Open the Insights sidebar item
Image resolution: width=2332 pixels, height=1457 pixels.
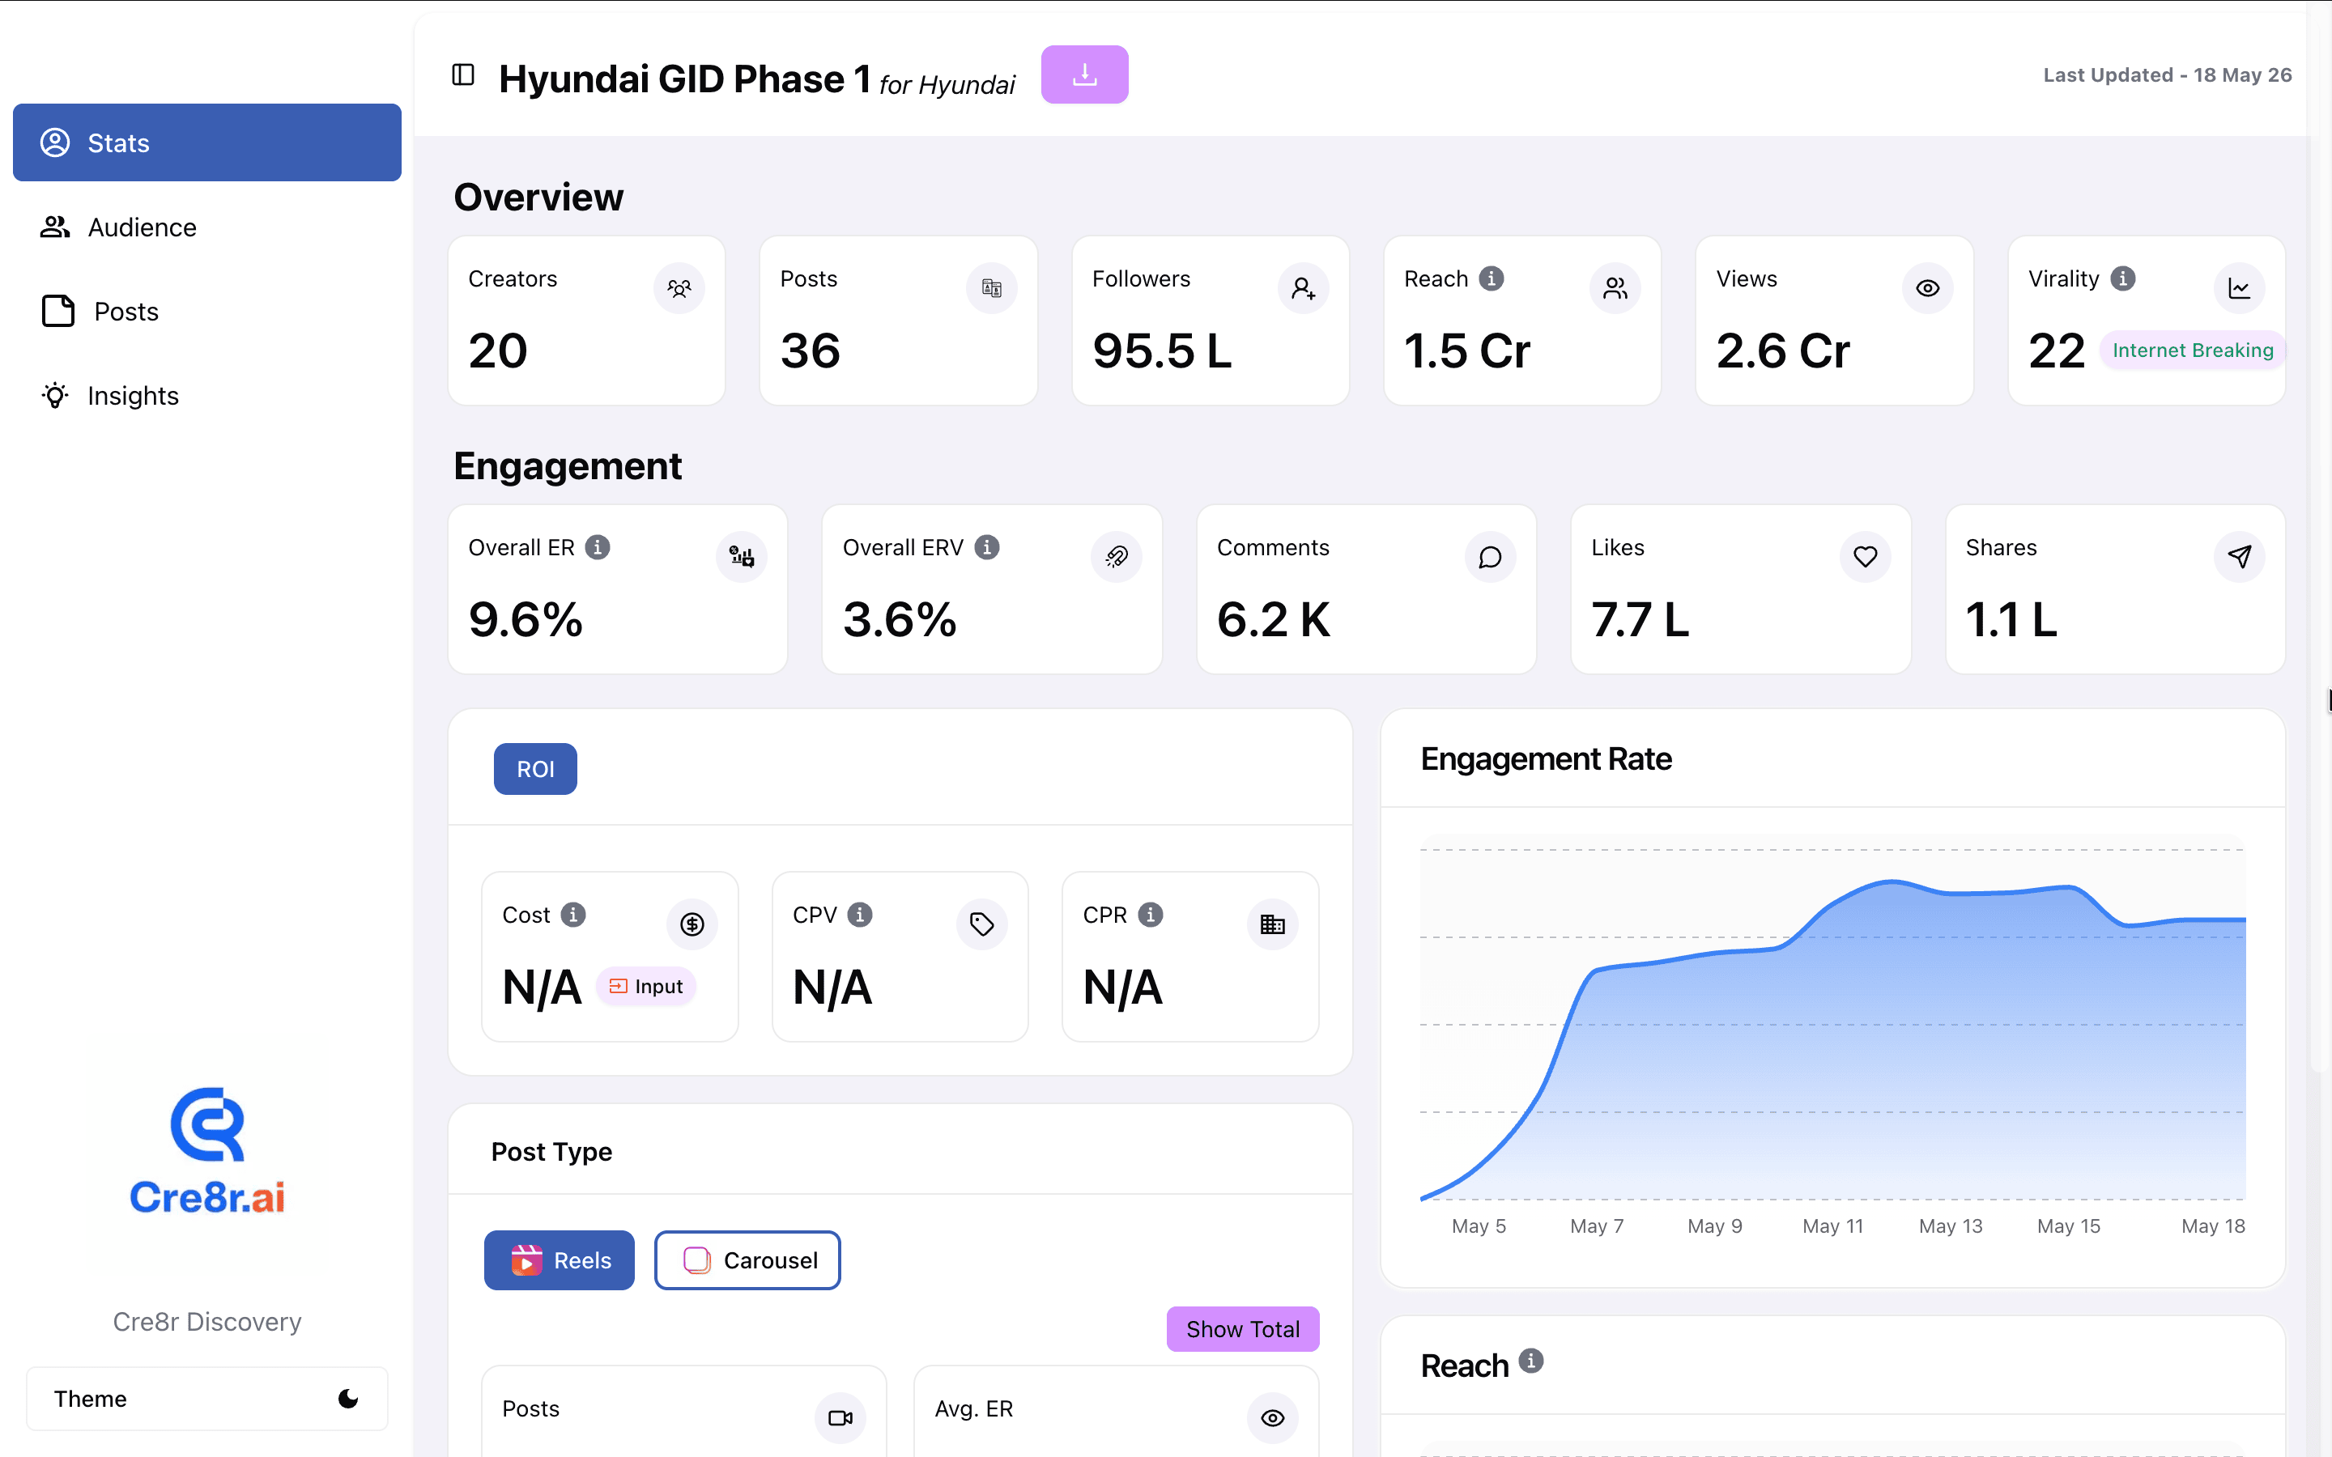[206, 395]
